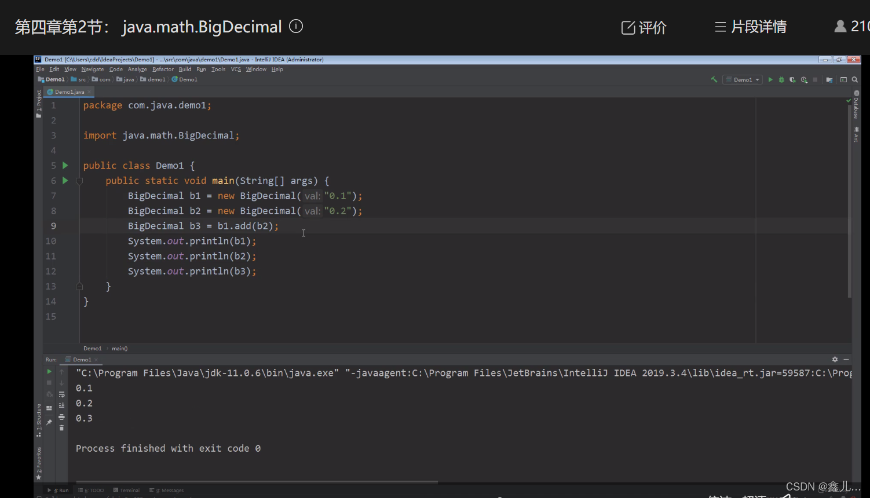Toggle scroll to end in console
This screenshot has height=498, width=870.
61,405
